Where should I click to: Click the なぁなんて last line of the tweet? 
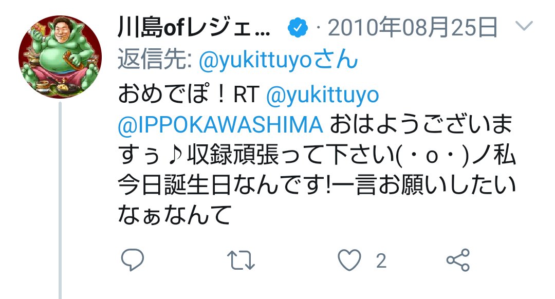tap(175, 215)
